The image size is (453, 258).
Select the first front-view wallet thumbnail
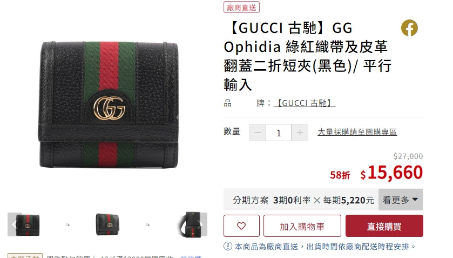28,224
